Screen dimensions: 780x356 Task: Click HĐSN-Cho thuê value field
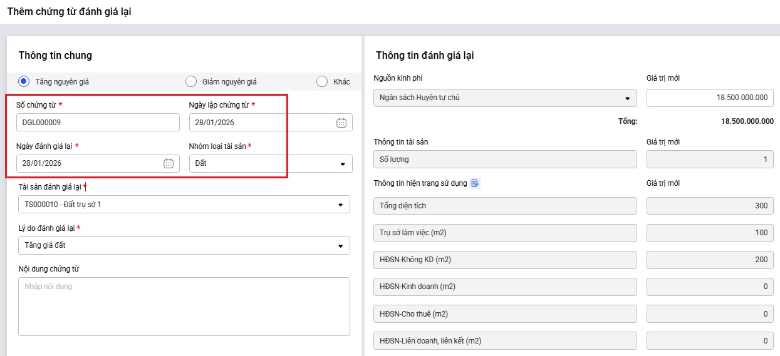[709, 313]
